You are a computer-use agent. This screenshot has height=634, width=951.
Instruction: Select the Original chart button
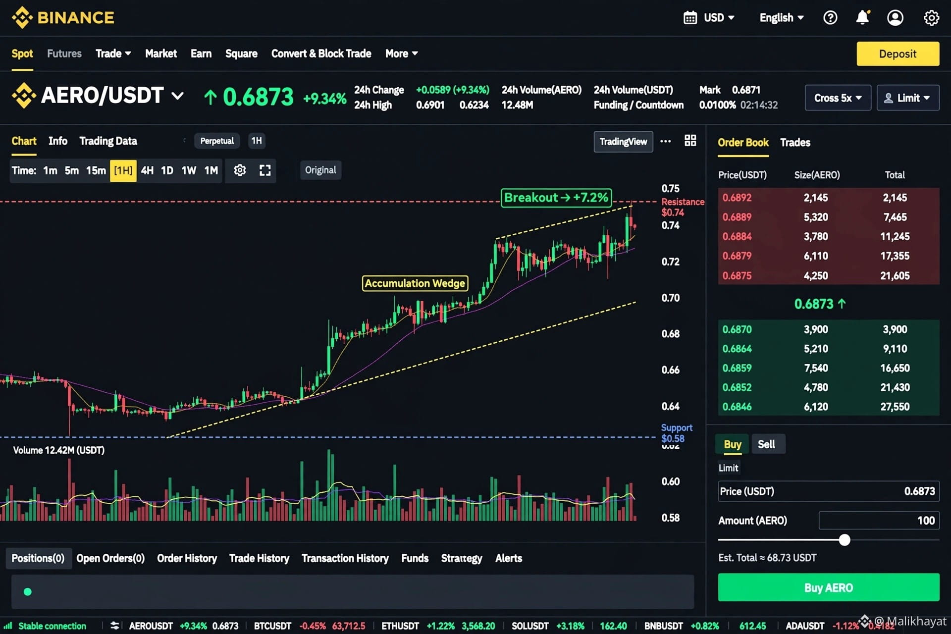tap(320, 170)
